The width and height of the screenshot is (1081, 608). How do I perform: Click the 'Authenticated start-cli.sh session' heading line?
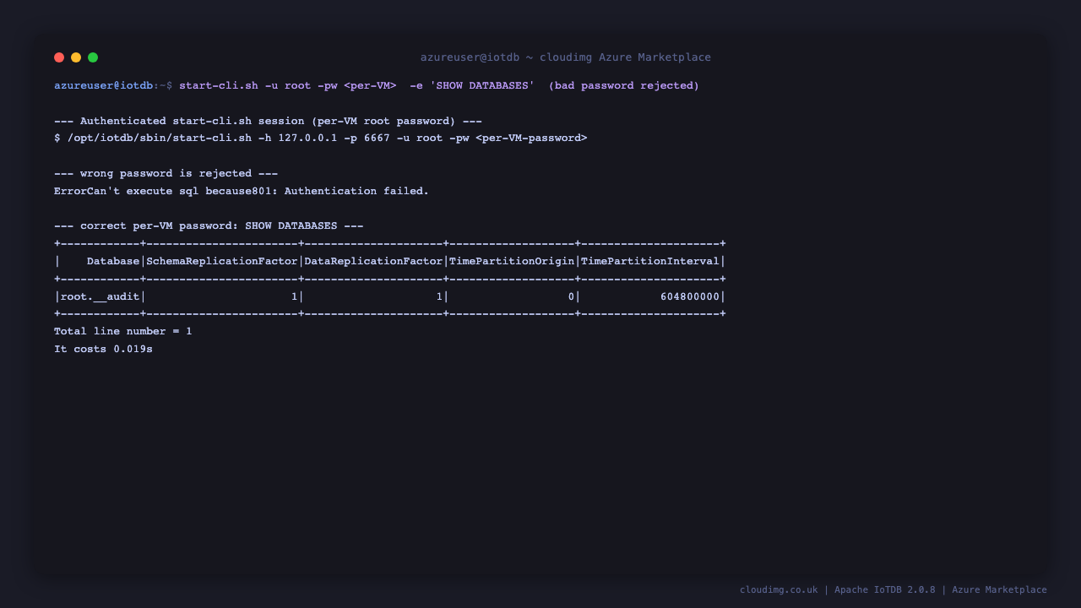click(x=268, y=121)
